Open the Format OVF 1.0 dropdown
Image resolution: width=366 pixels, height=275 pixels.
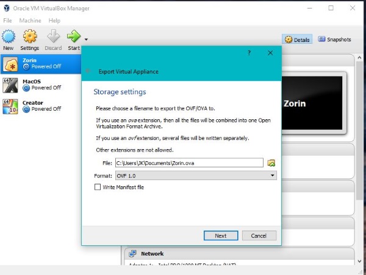point(196,176)
